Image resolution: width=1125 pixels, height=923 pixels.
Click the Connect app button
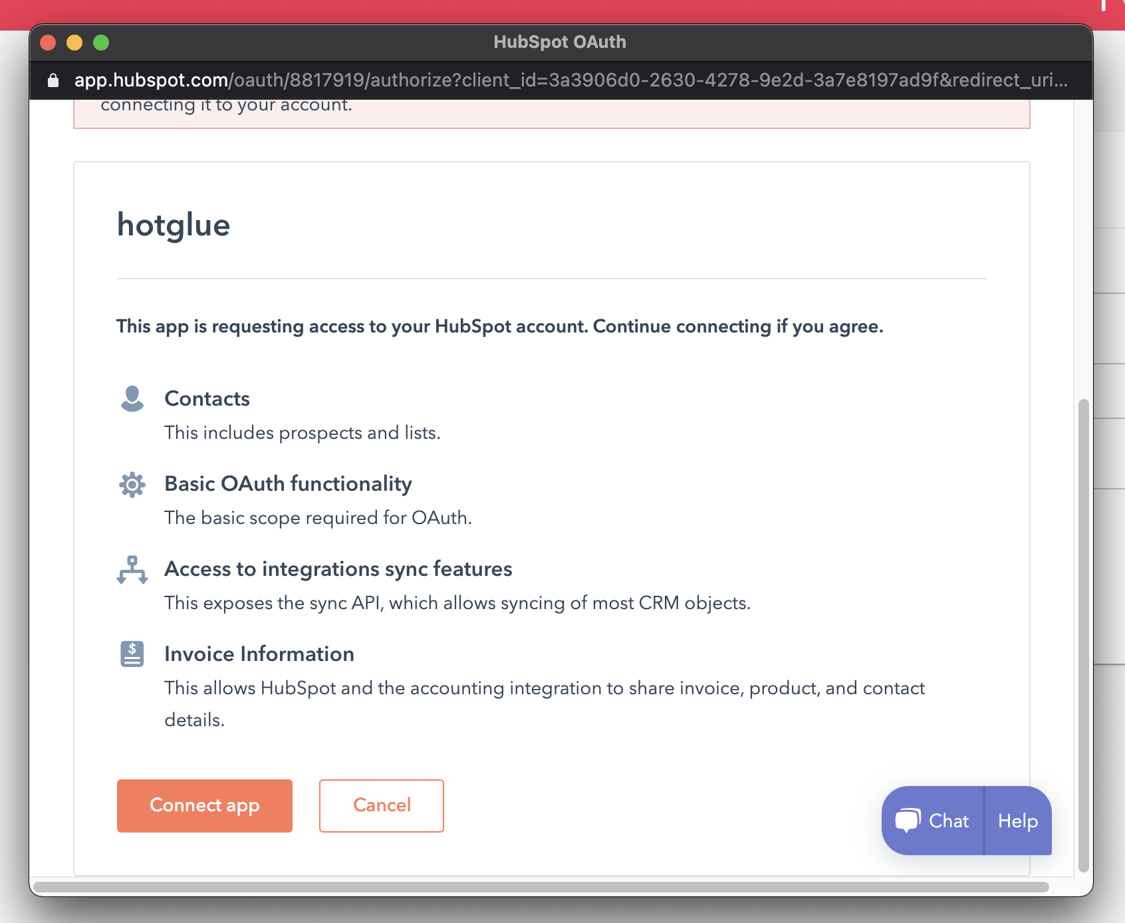coord(205,805)
